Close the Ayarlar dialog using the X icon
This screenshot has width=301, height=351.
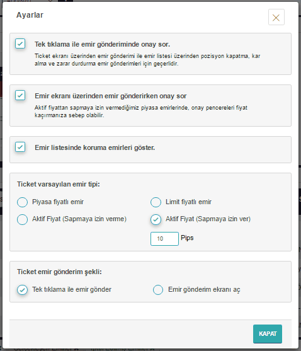(x=276, y=17)
